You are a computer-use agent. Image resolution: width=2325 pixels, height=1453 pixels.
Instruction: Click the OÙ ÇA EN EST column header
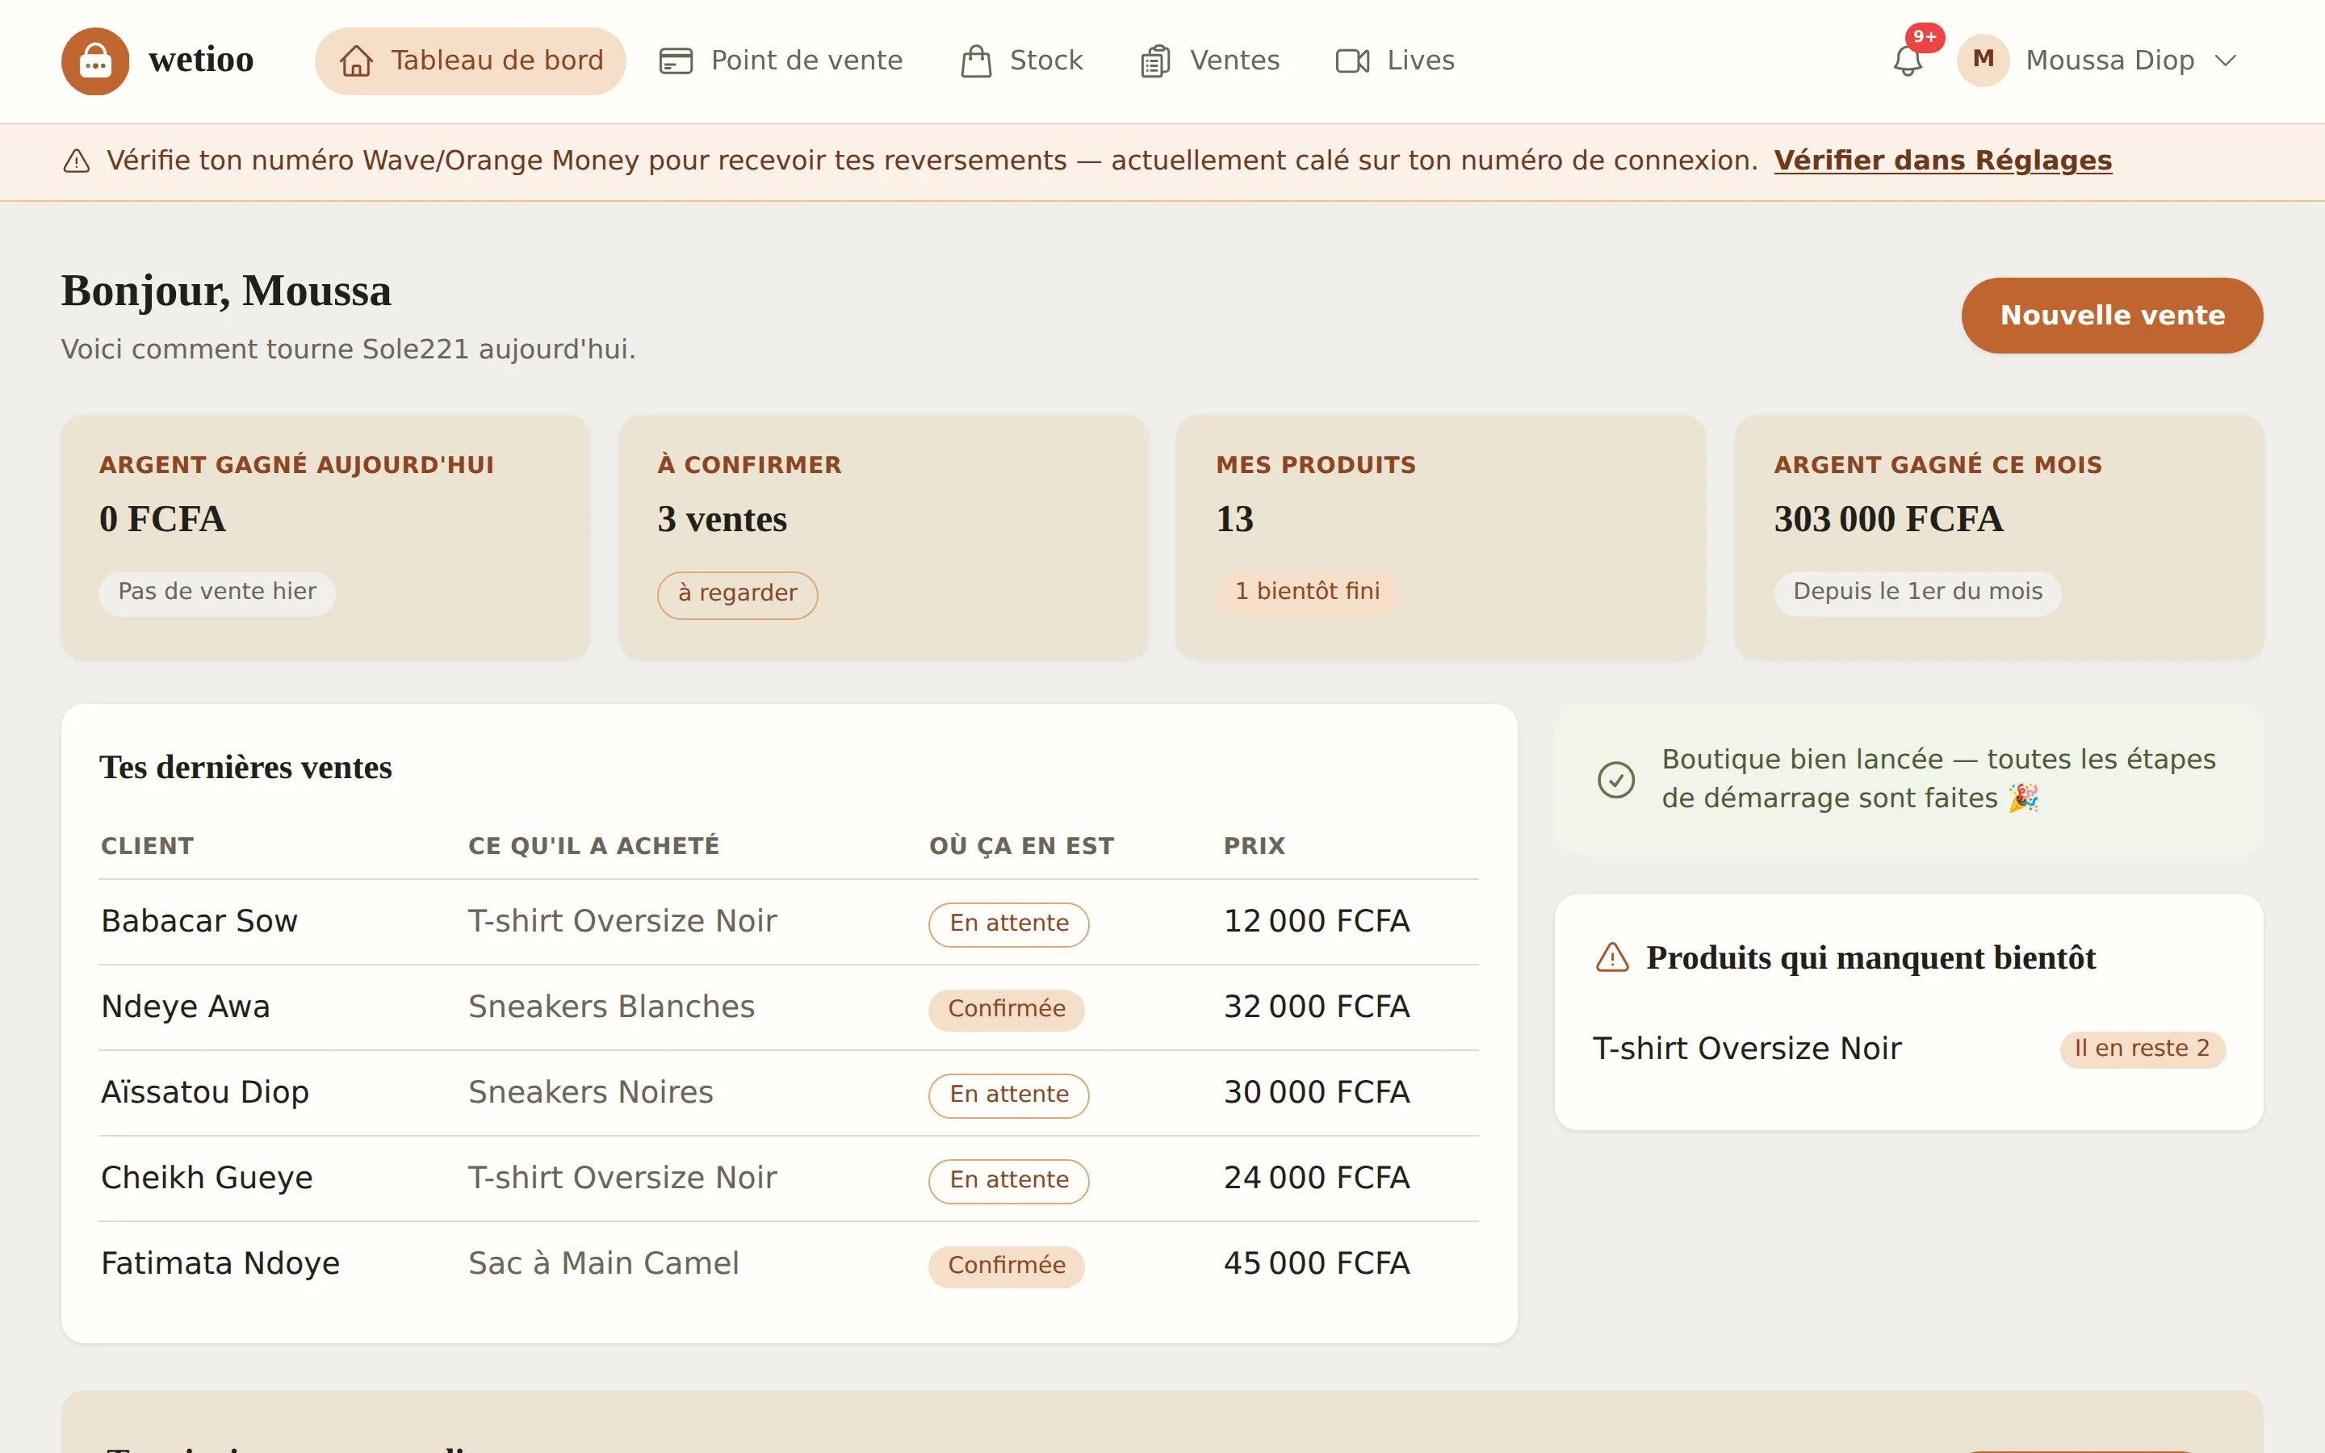pos(1021,847)
